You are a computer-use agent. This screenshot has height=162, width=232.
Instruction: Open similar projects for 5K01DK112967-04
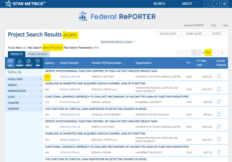pos(219,76)
